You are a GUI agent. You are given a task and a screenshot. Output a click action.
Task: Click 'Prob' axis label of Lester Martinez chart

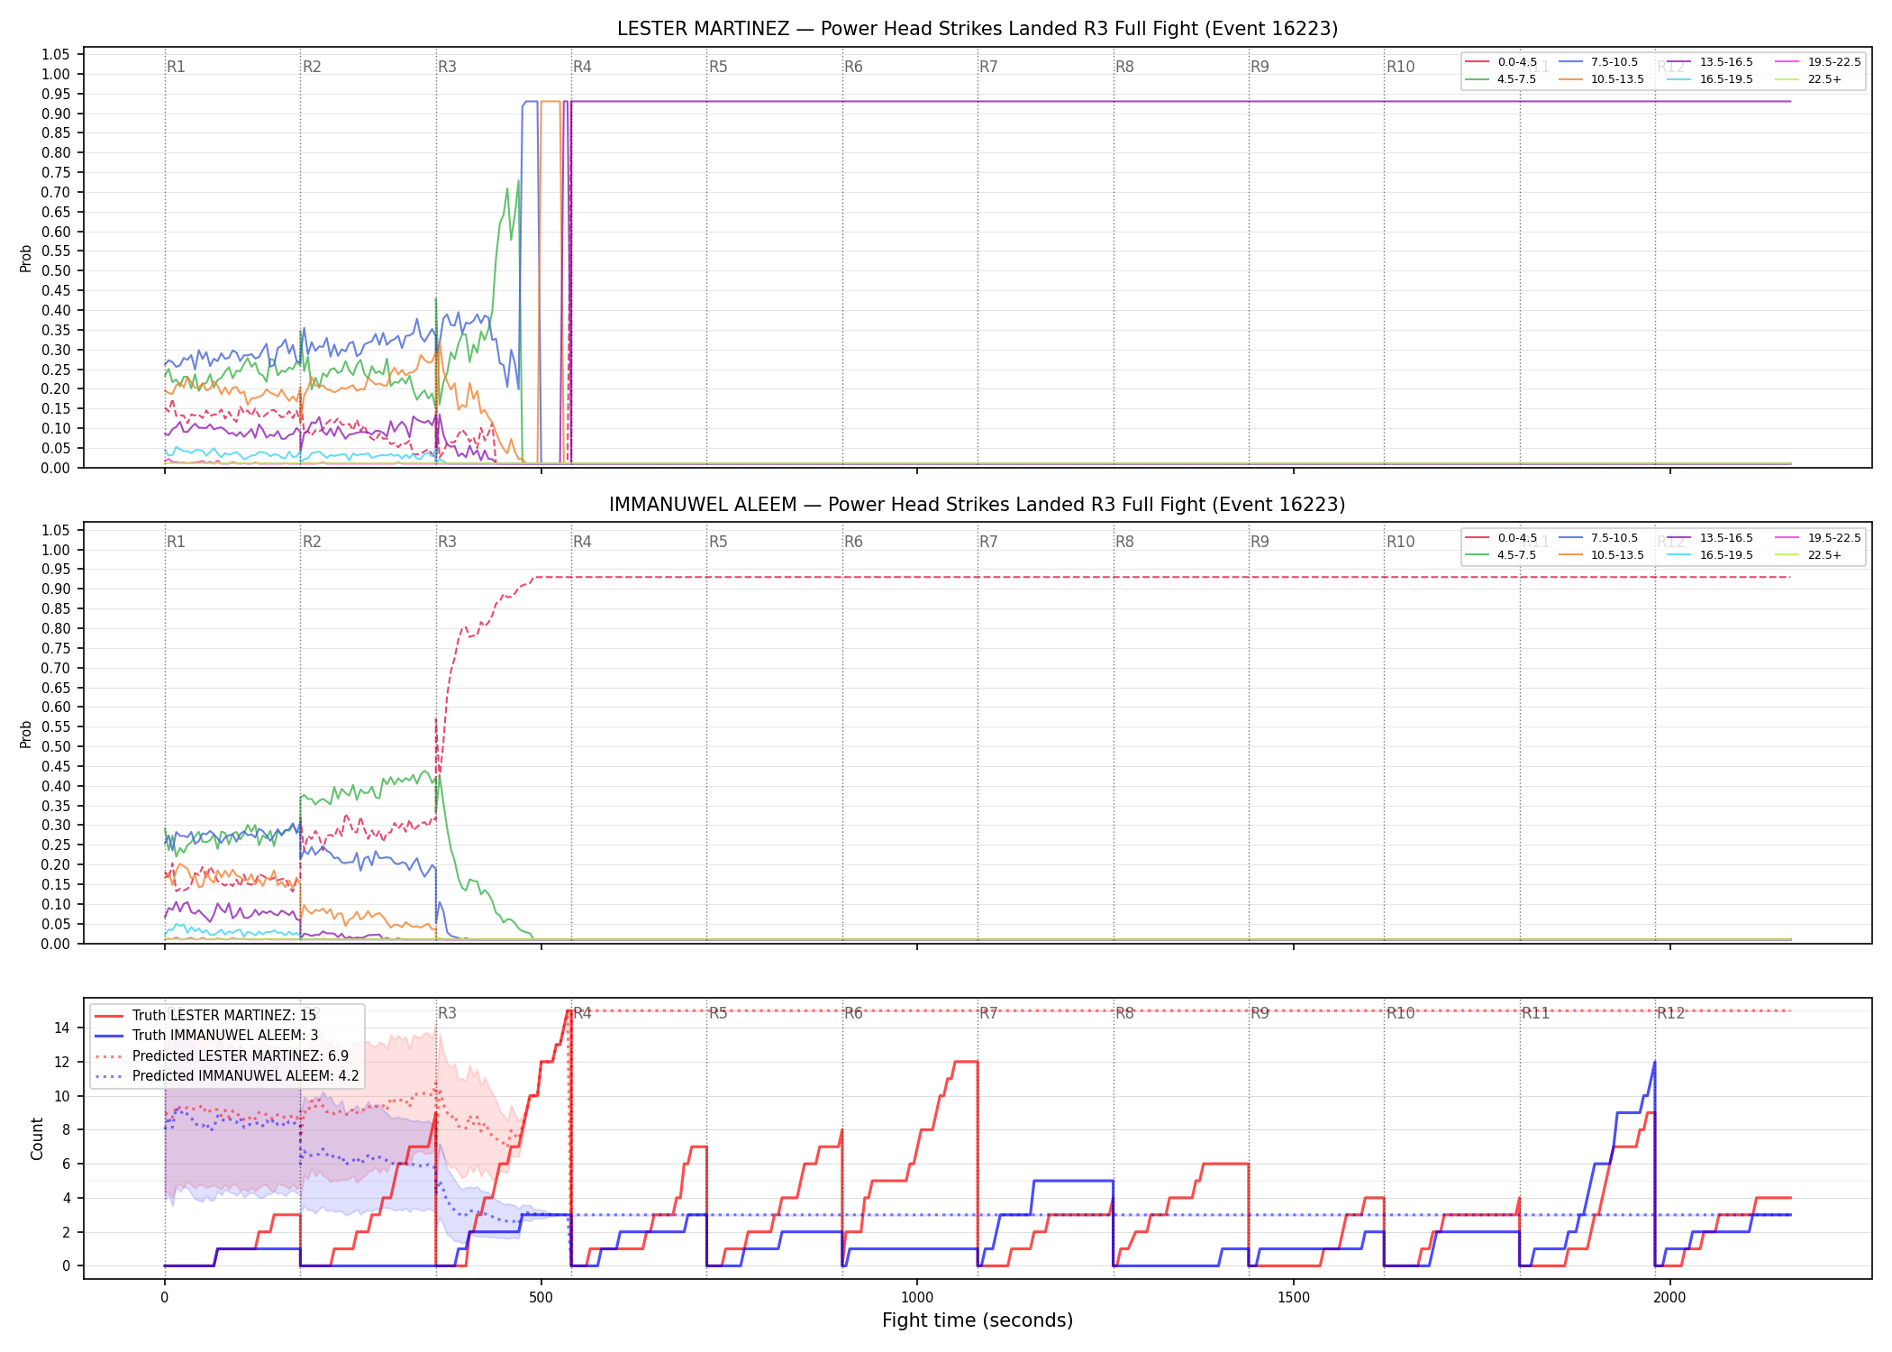[26, 258]
